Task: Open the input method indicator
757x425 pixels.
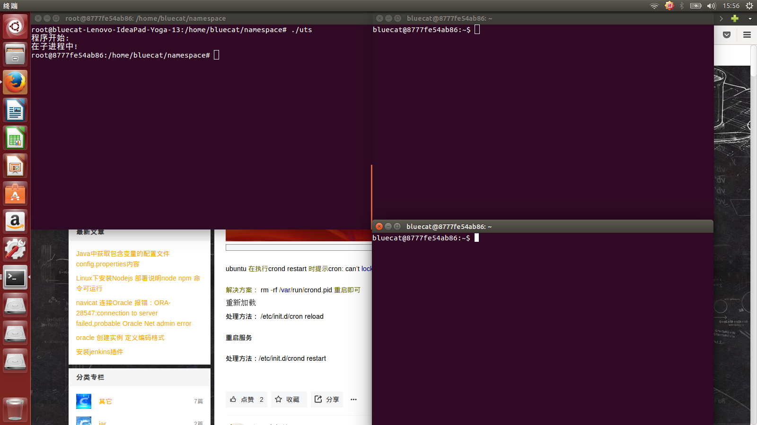Action: [x=669, y=6]
